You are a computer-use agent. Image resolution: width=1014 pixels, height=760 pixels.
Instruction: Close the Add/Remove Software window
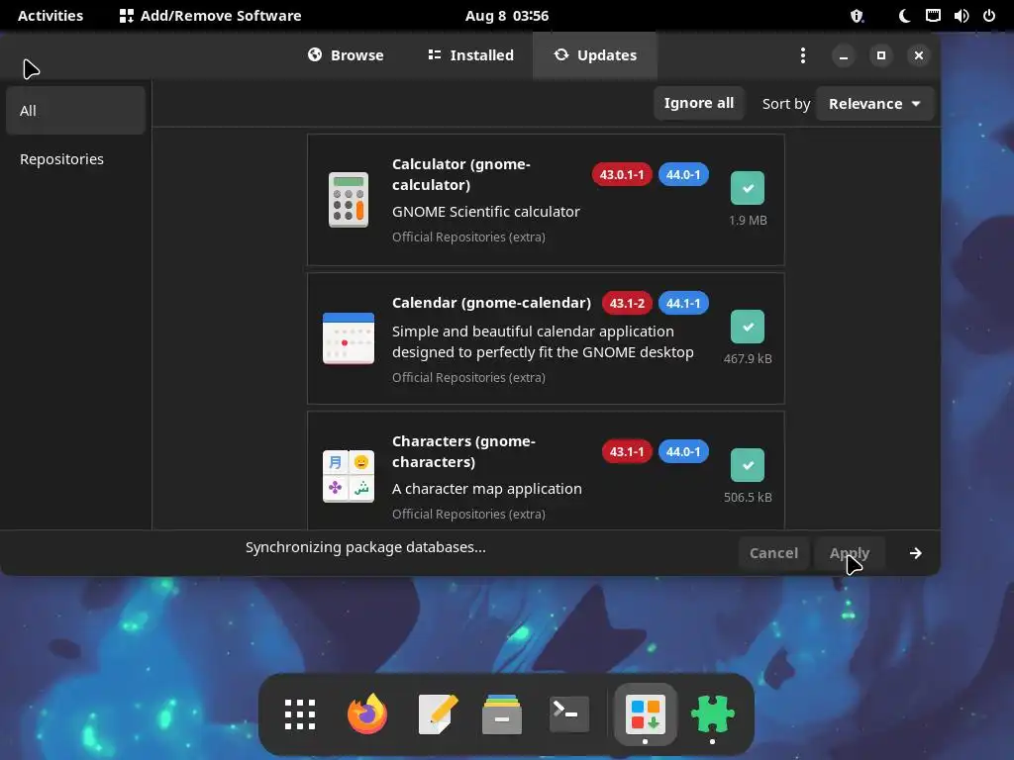pos(918,55)
